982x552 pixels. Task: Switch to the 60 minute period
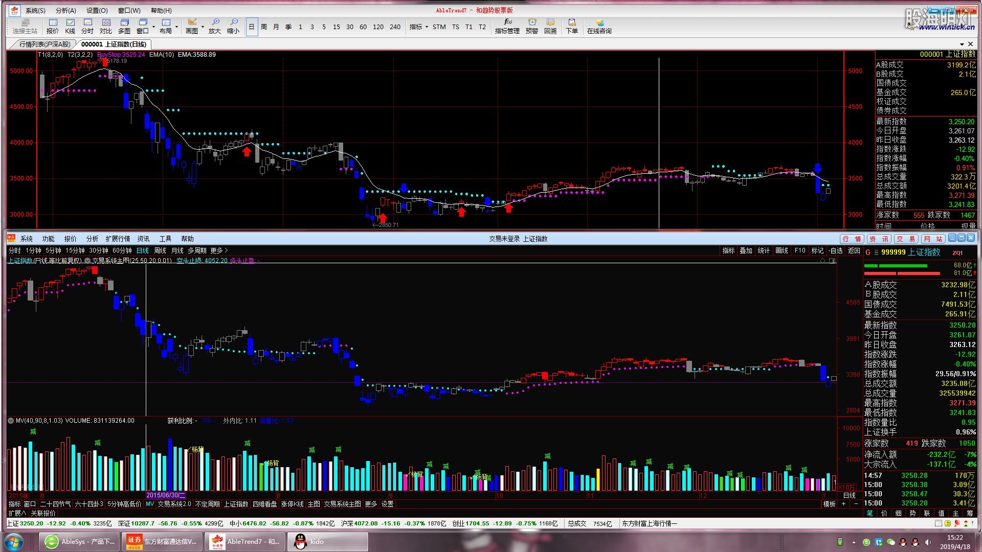click(363, 27)
